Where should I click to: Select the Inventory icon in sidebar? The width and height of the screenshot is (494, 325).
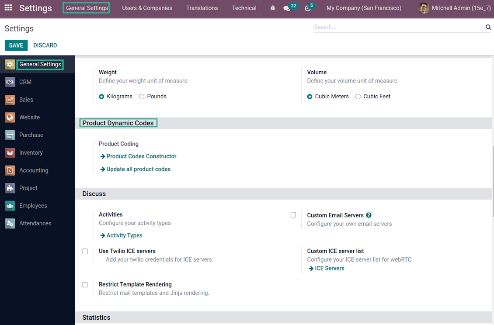pyautogui.click(x=10, y=153)
